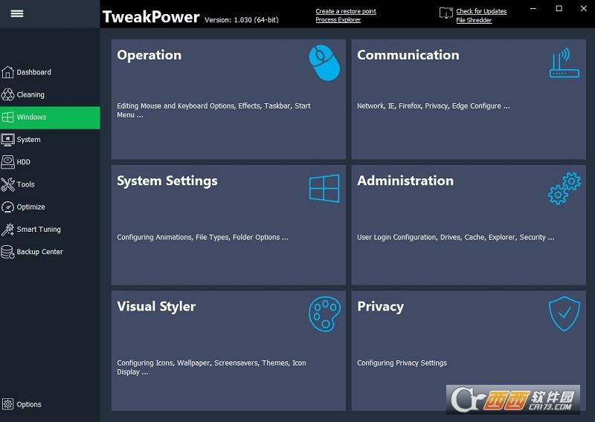Click the hamburger menu icon
595x422 pixels.
[16, 13]
